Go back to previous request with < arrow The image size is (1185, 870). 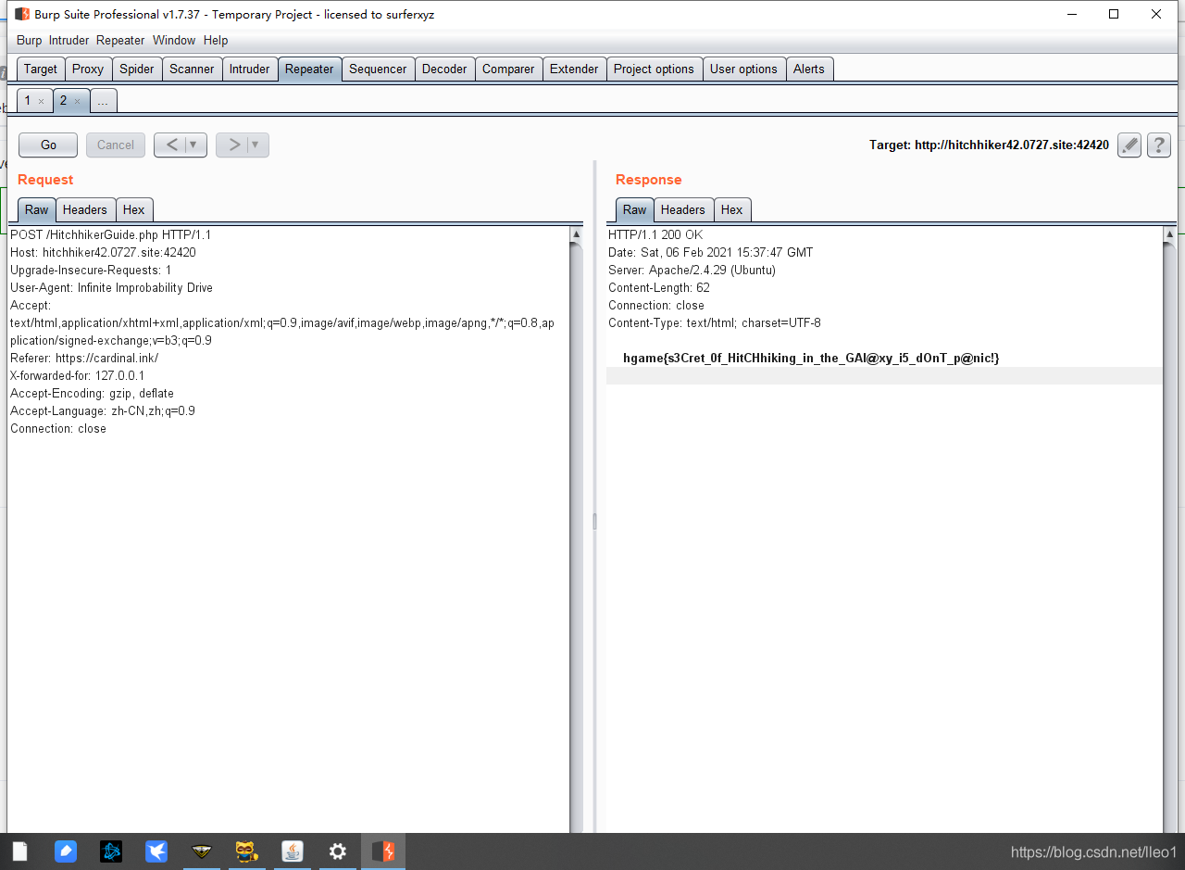(x=171, y=145)
